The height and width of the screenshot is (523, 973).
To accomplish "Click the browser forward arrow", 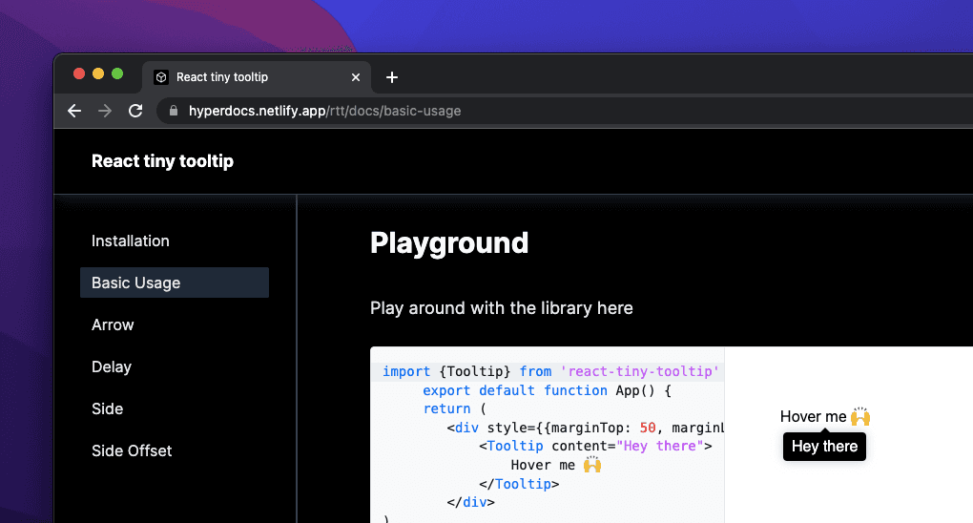I will pos(105,111).
